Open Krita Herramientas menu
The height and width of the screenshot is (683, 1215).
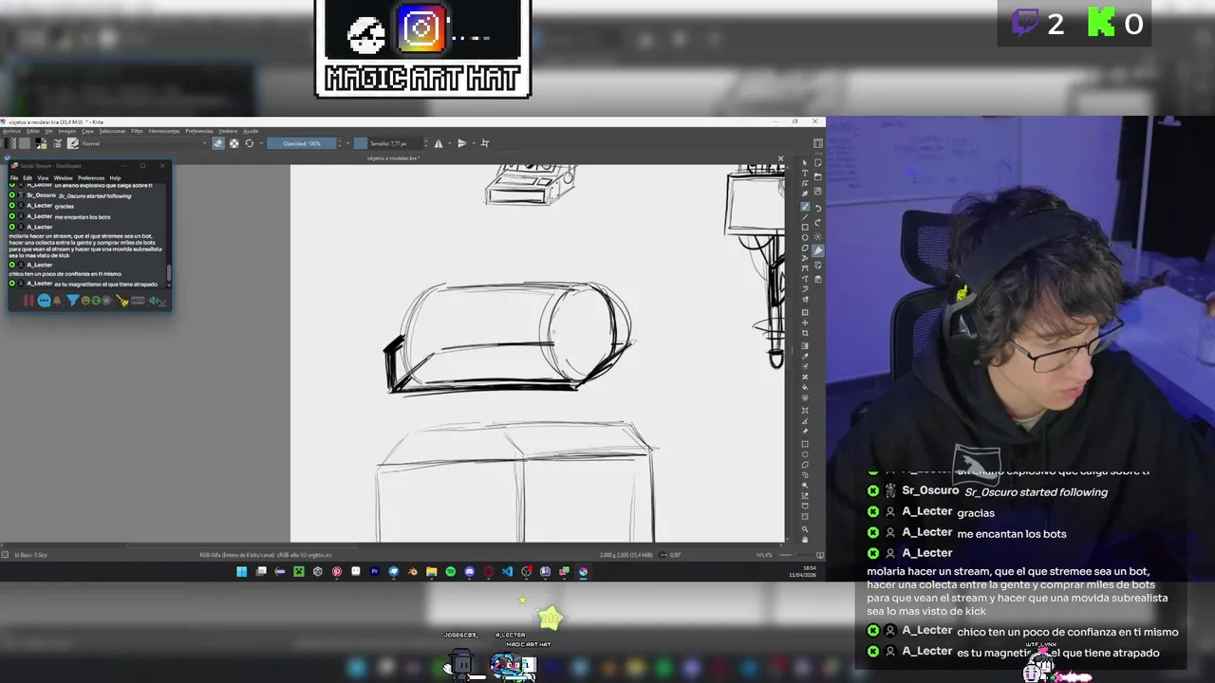click(x=164, y=131)
